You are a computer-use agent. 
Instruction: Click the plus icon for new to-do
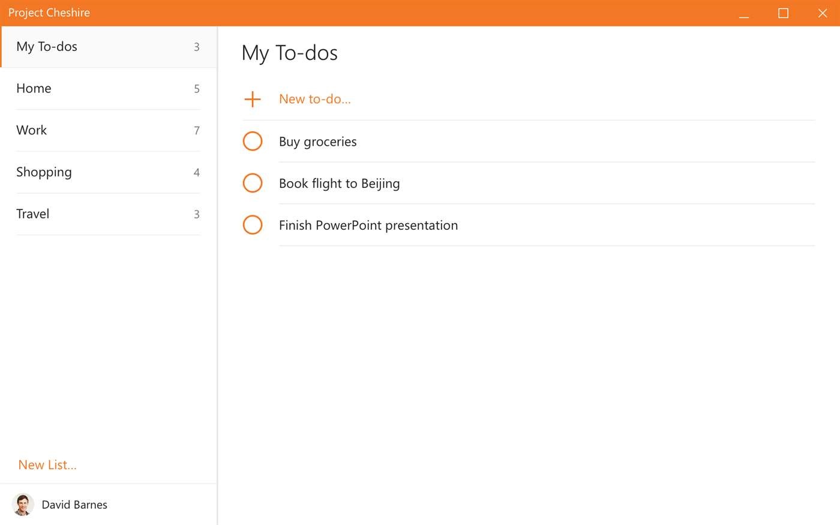[253, 99]
